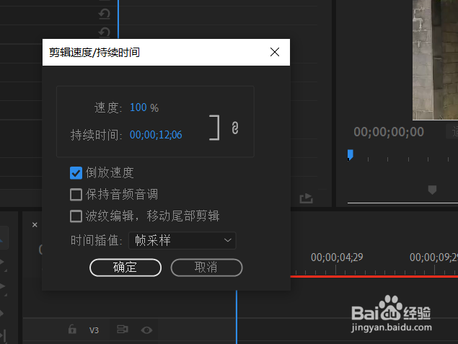Click the program monitor timecode 00;00;00;00

click(x=389, y=132)
